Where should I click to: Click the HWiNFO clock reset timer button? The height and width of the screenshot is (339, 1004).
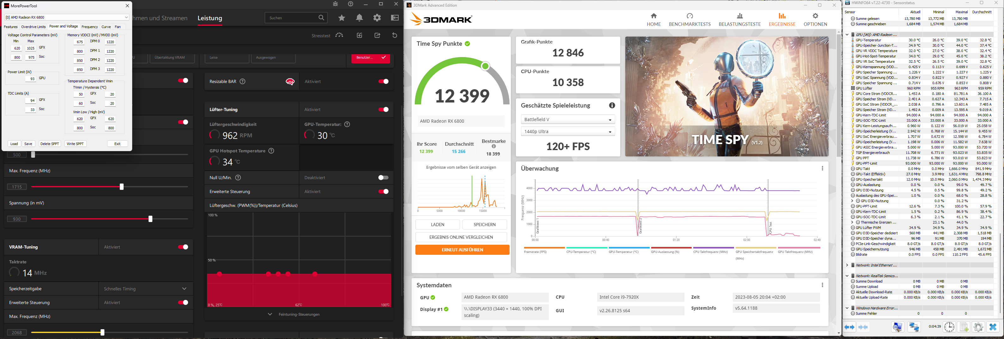pyautogui.click(x=949, y=327)
